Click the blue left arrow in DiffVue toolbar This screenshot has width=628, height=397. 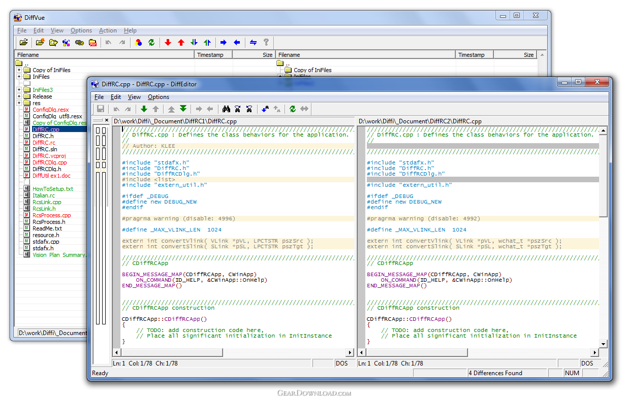point(237,43)
